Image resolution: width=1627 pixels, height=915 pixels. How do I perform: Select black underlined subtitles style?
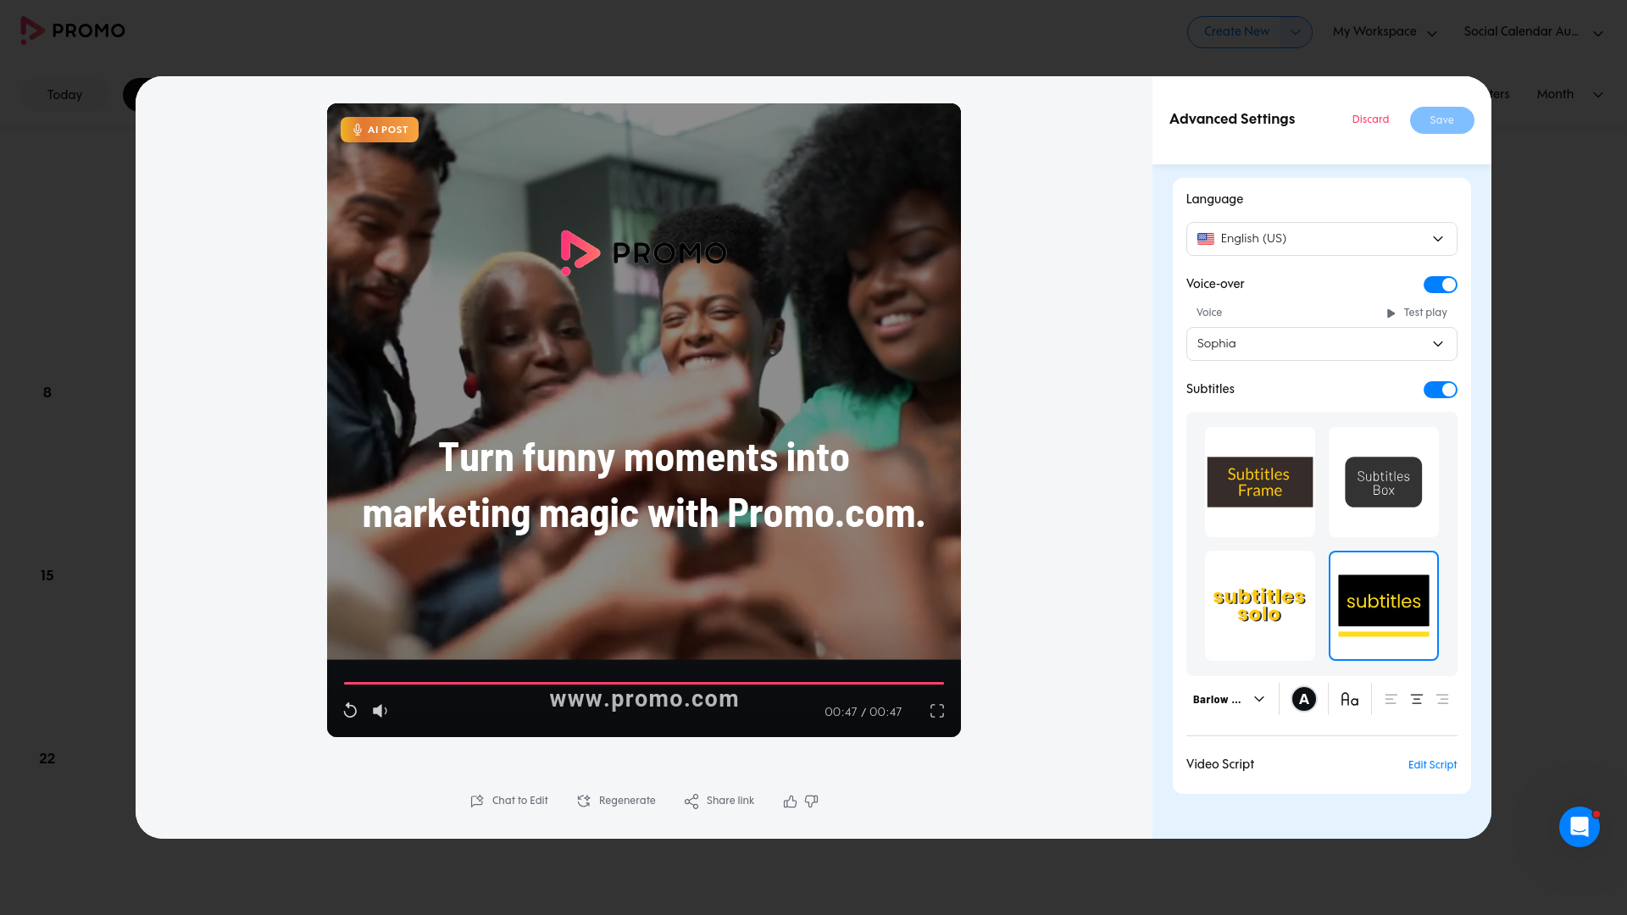1384,606
